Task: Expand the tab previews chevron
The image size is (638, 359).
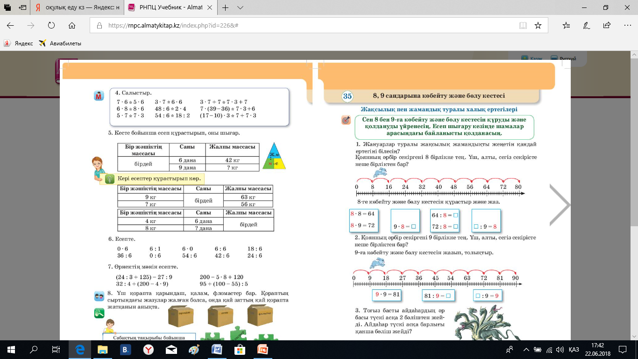Action: click(240, 8)
